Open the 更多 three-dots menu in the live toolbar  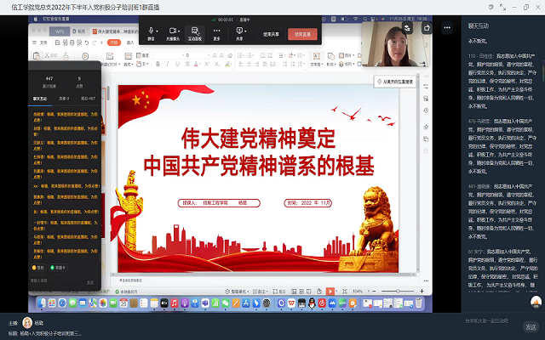(216, 34)
